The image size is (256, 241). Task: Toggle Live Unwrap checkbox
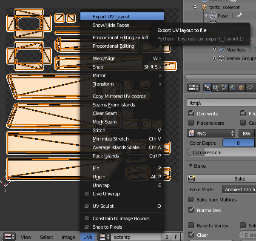pos(86,194)
